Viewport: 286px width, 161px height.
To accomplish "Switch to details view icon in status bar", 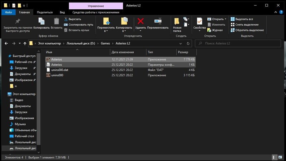I will 274,157.
